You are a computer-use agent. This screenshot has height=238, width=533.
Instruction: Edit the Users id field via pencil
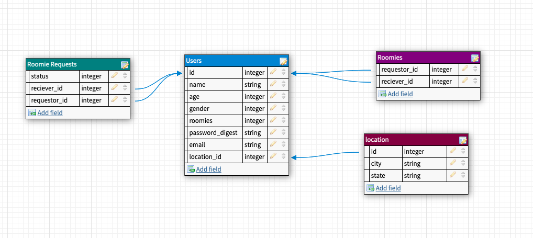[x=273, y=72]
